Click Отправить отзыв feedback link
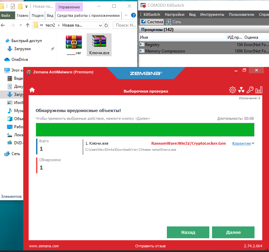 pyautogui.click(x=150, y=246)
